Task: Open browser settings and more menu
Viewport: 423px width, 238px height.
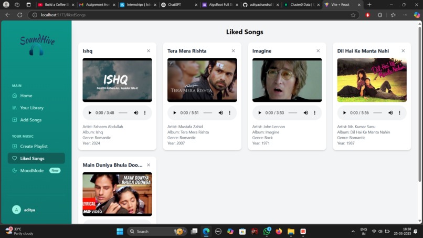Action: [405, 15]
